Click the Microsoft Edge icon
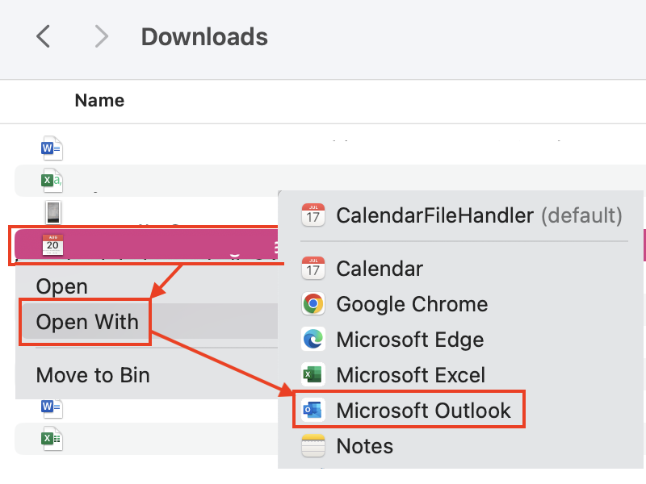 point(313,340)
